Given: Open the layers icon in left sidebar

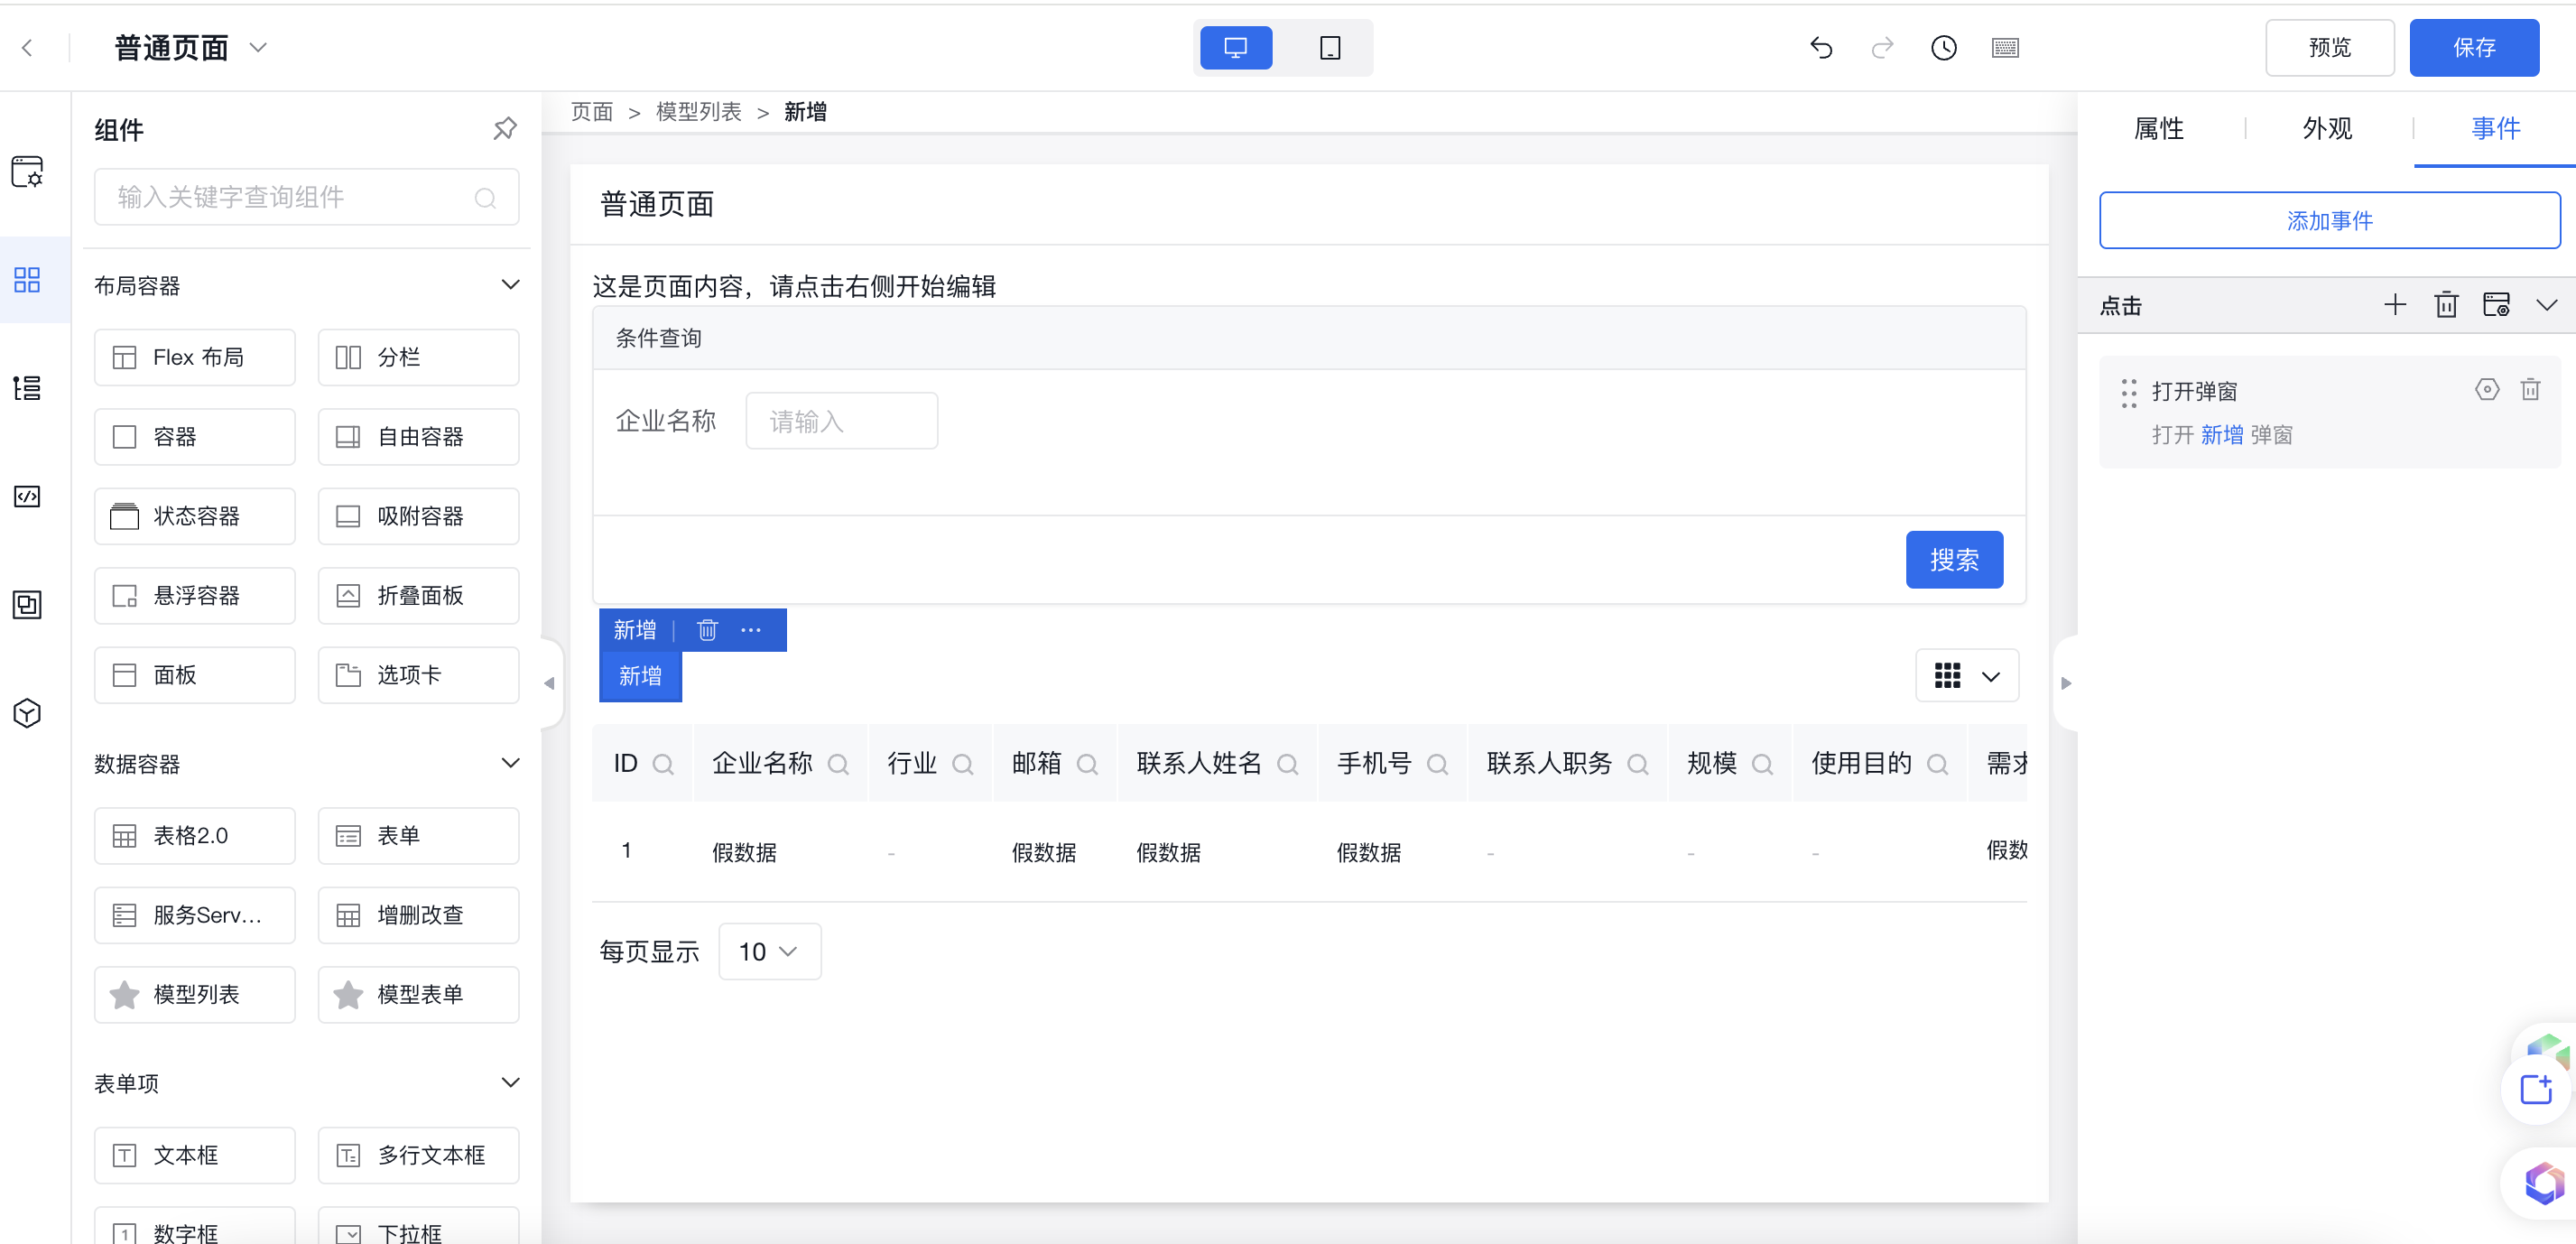Looking at the screenshot, I should point(27,604).
